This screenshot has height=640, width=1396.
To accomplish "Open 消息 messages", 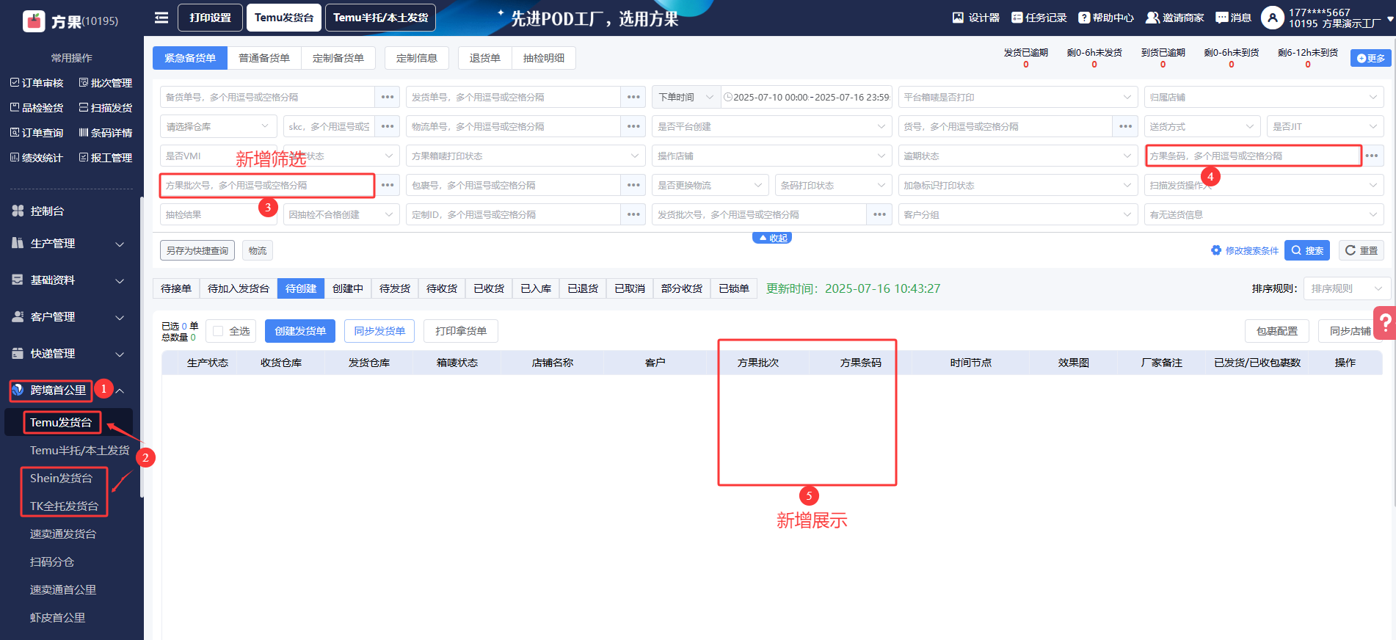I will pyautogui.click(x=1233, y=18).
